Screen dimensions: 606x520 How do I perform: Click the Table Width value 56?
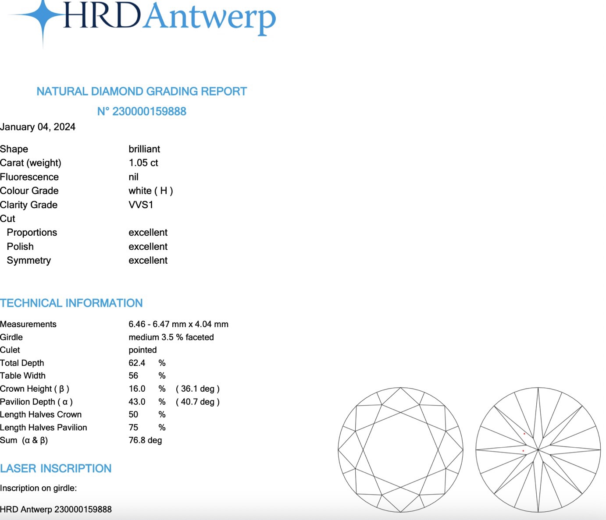tap(133, 375)
